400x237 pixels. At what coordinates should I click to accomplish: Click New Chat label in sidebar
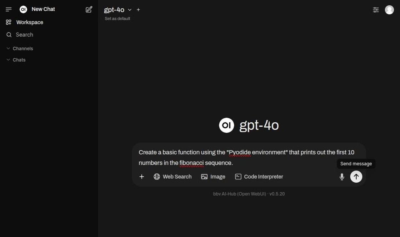click(43, 9)
